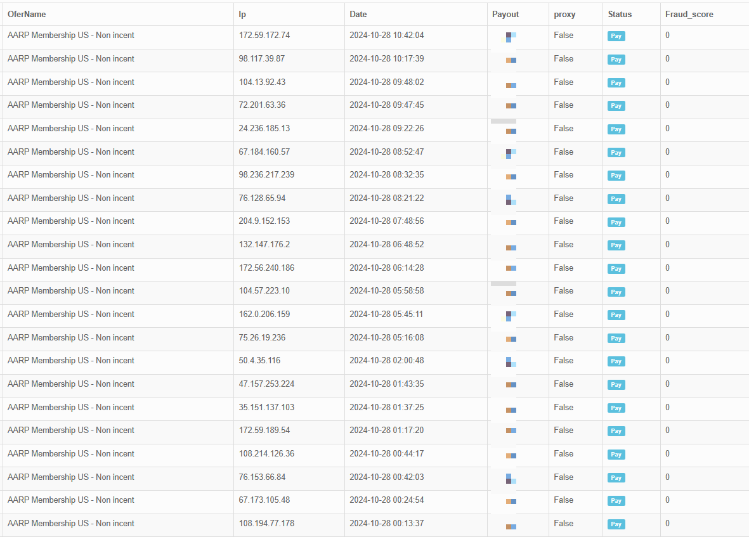
Task: Click date 2024-10-28 05:45:11
Action: [x=386, y=314]
